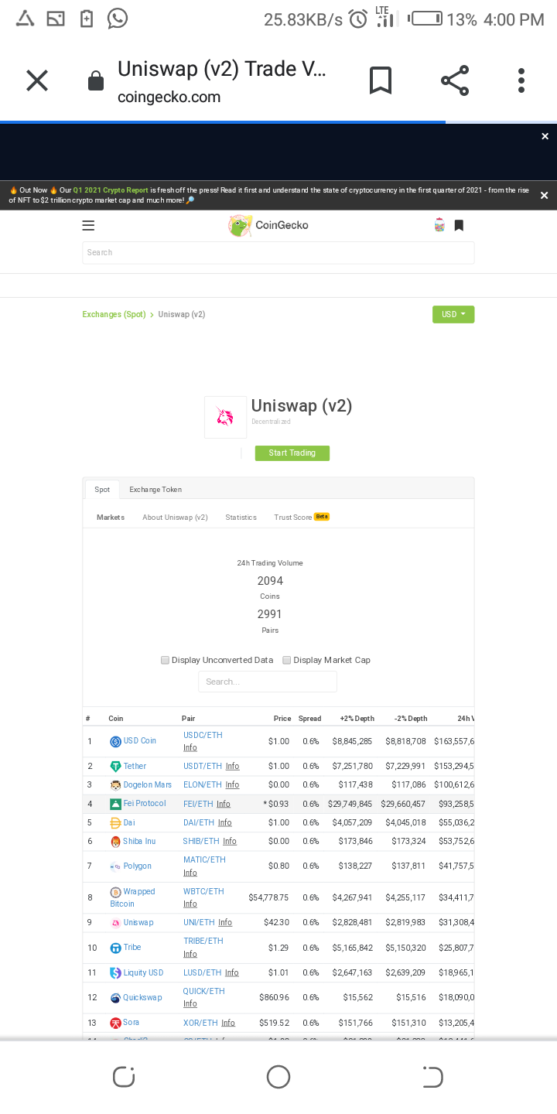Enable Display Unconverted Data checkbox

(x=165, y=660)
